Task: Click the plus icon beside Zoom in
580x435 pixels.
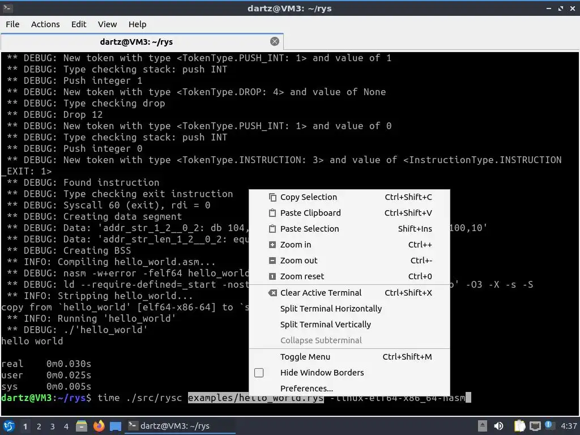Action: coord(272,245)
